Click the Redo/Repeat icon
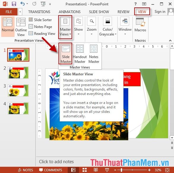This screenshot has width=174, height=173. [34, 4]
